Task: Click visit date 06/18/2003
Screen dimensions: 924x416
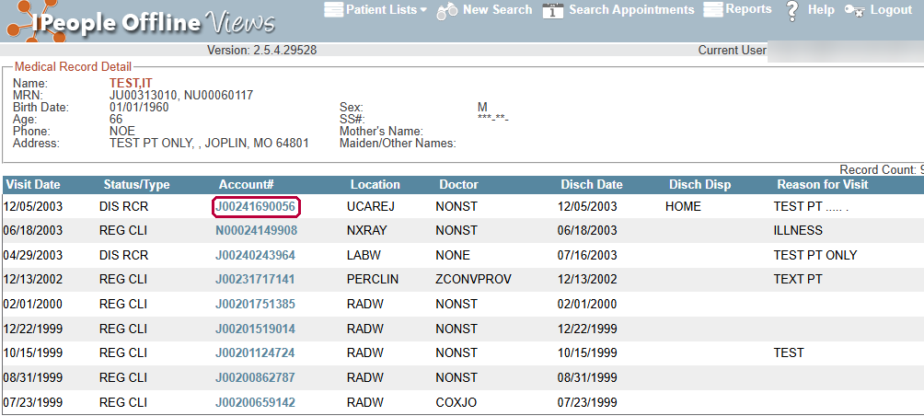Action: pyautogui.click(x=33, y=230)
